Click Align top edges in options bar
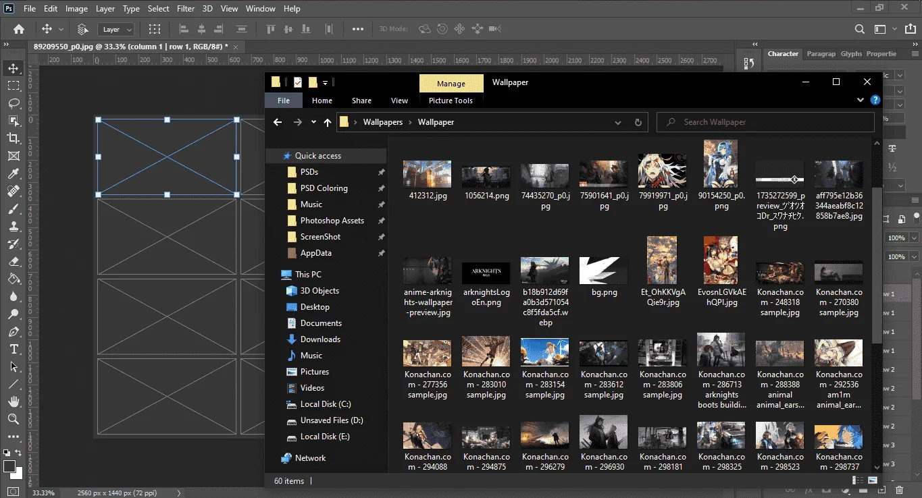Viewport: 922px width, 498px height. click(x=271, y=29)
